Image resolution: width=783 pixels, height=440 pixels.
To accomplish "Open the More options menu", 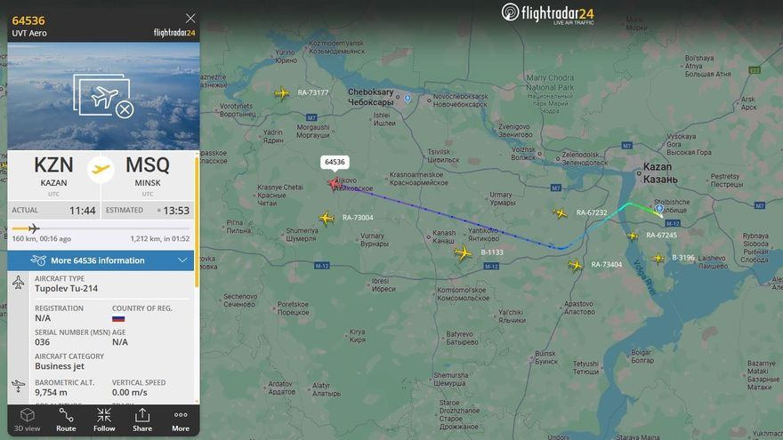I will coord(181,420).
